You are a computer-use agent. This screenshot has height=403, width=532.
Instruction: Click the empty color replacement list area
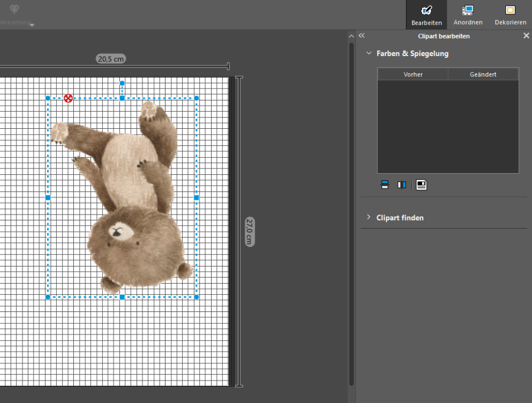tap(447, 126)
